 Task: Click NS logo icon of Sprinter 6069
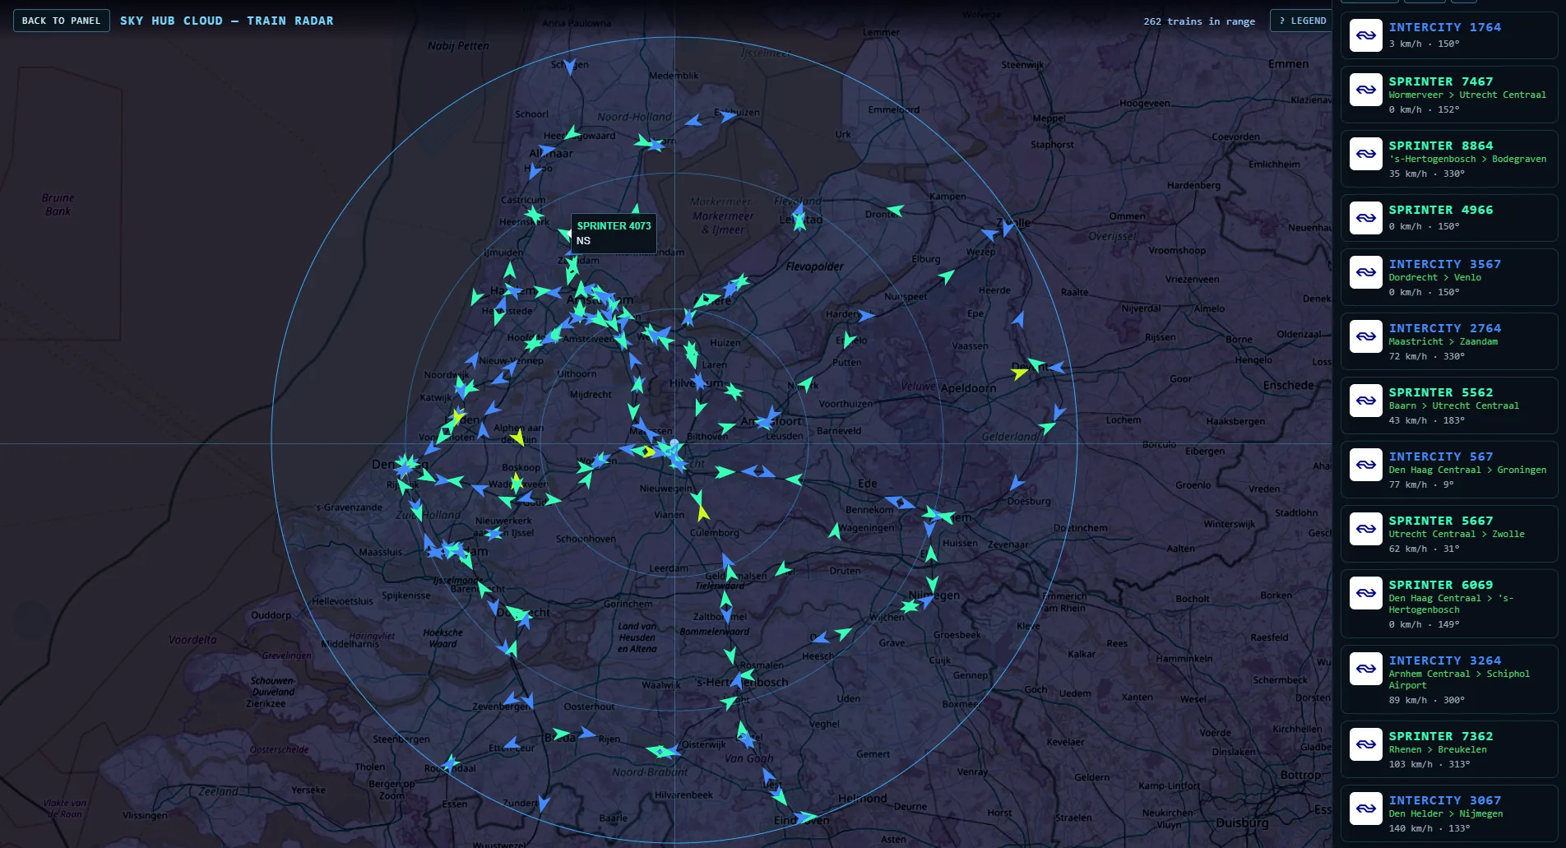click(x=1366, y=593)
